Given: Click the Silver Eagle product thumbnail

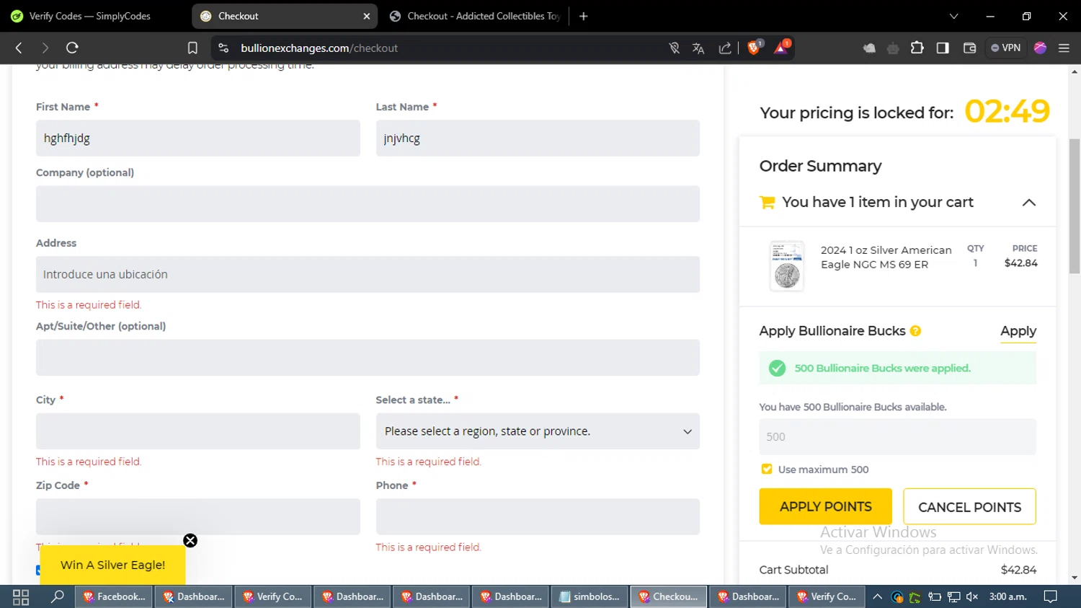Looking at the screenshot, I should tap(787, 265).
